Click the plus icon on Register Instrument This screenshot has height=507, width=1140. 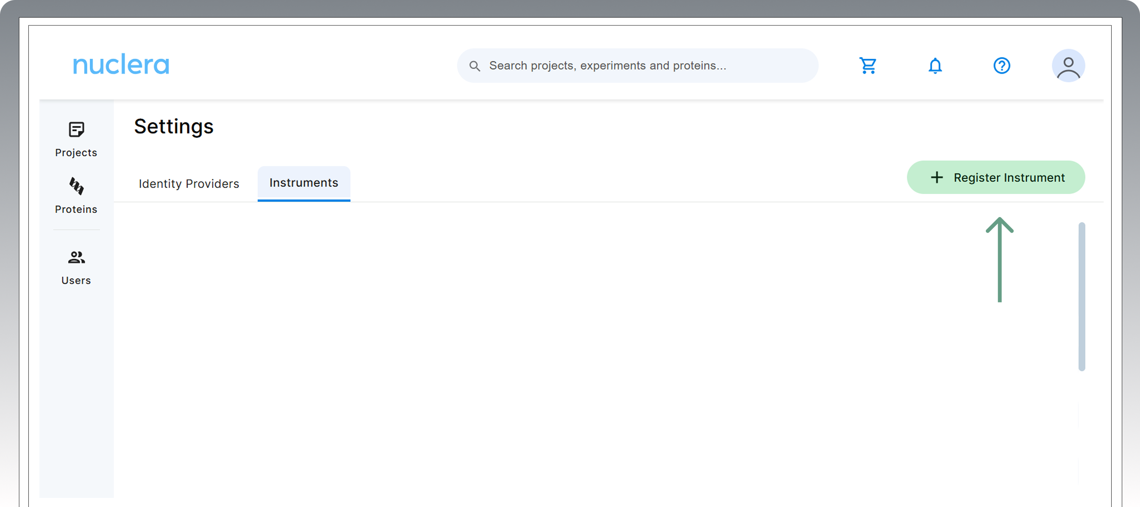tap(936, 178)
